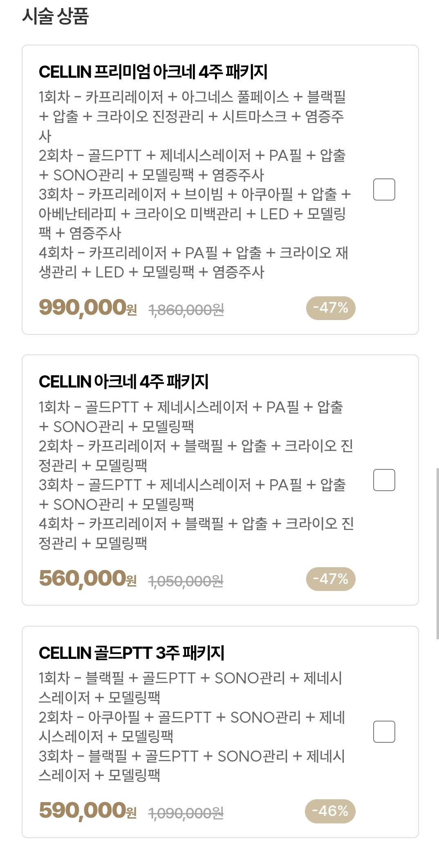439x850 pixels.
Task: Open the CELLIN 프리미엄 아크네 4주 패키지 title
Action: 153,72
